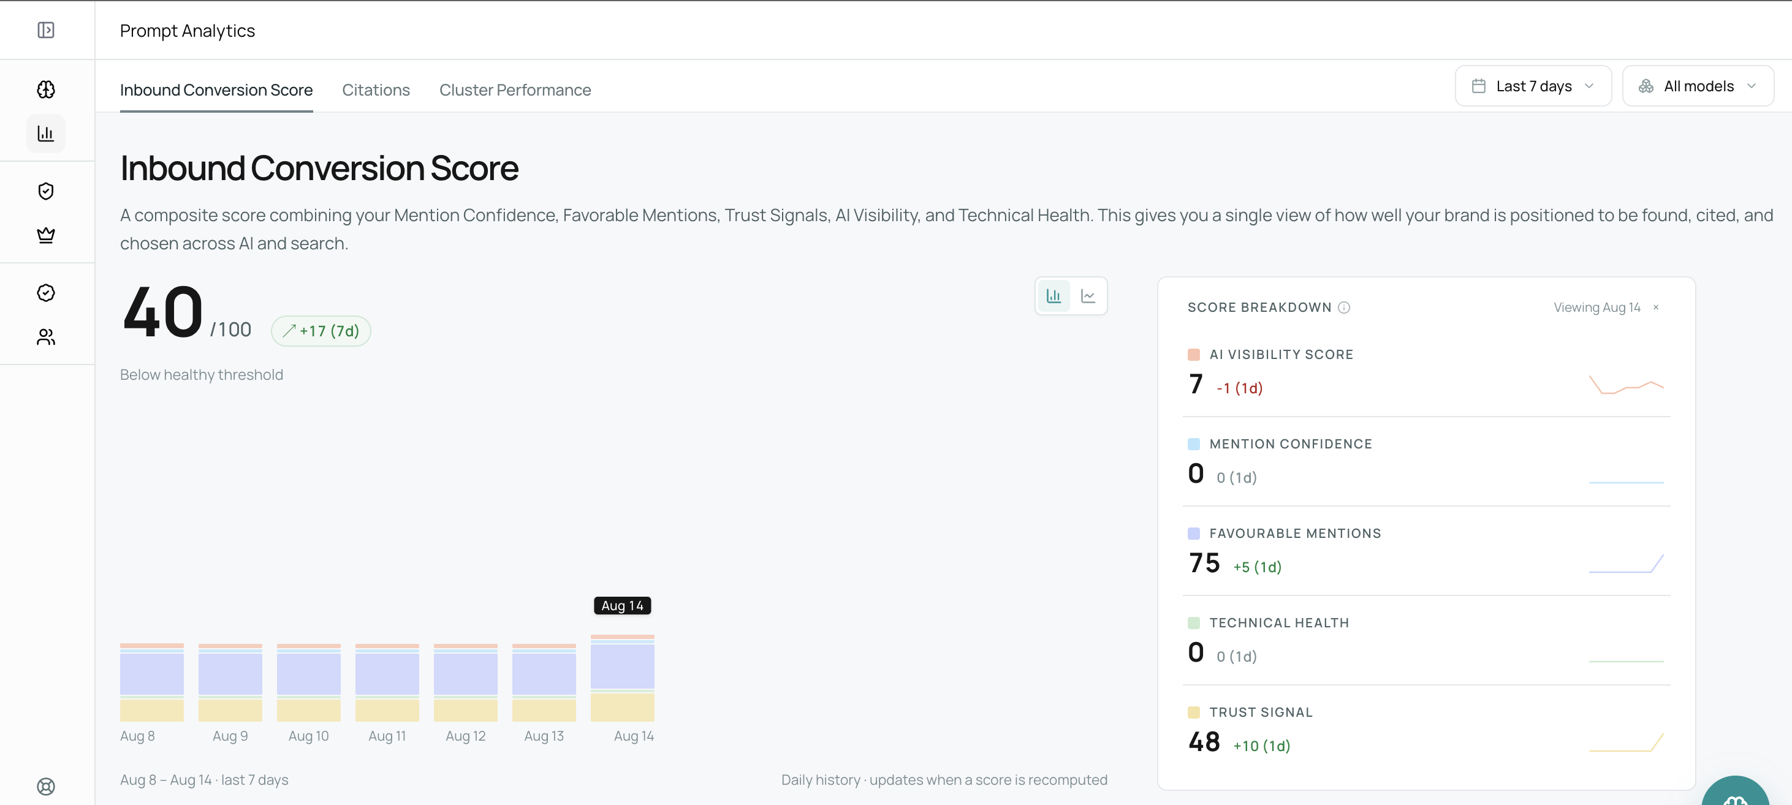Select the bar chart analytics sidebar icon
The image size is (1792, 805).
46,134
